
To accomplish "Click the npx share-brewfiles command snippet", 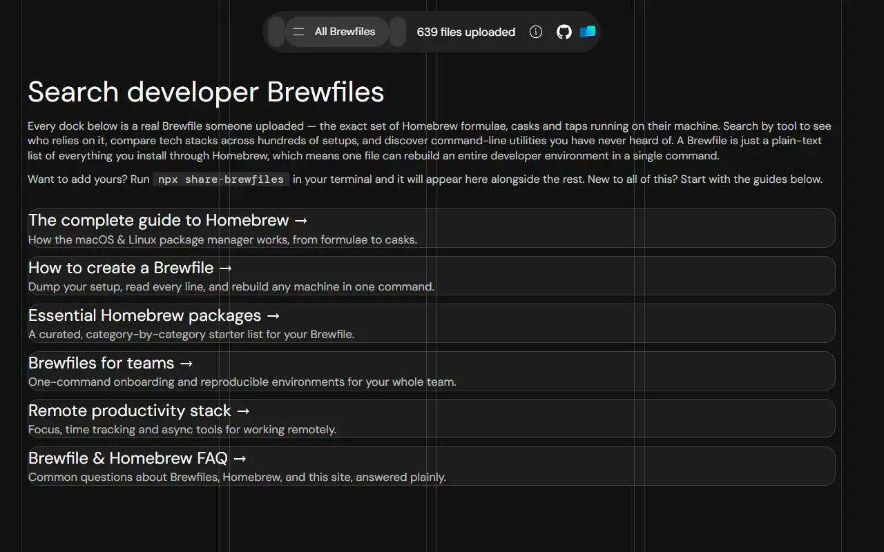I will (x=221, y=179).
